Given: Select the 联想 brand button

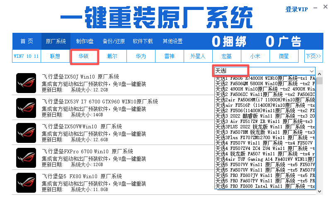Looking at the screenshot, I should pyautogui.click(x=55, y=56).
